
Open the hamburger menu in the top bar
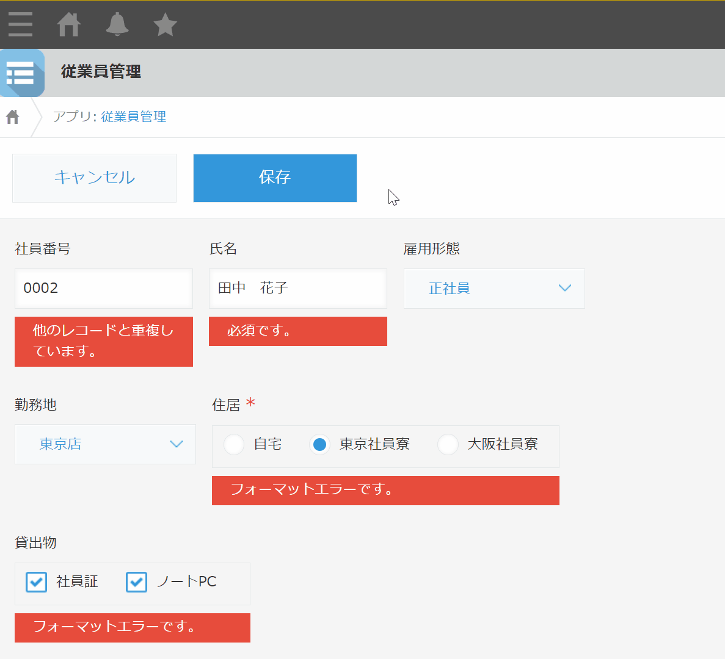point(20,24)
